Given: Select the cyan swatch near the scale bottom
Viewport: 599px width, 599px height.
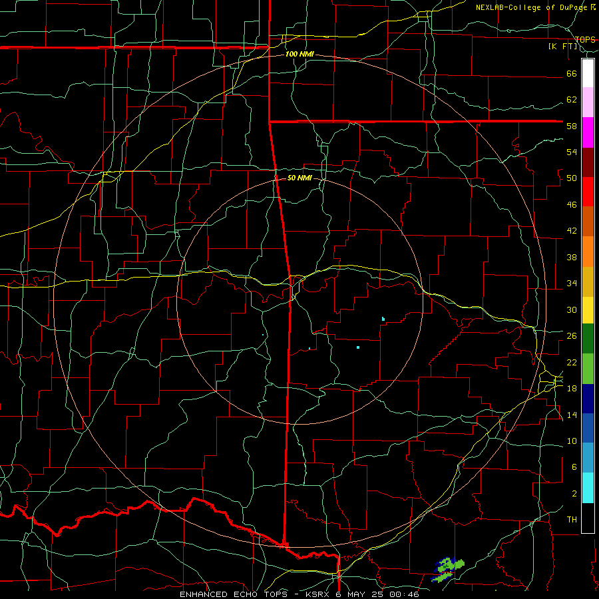Looking at the screenshot, I should point(588,488).
